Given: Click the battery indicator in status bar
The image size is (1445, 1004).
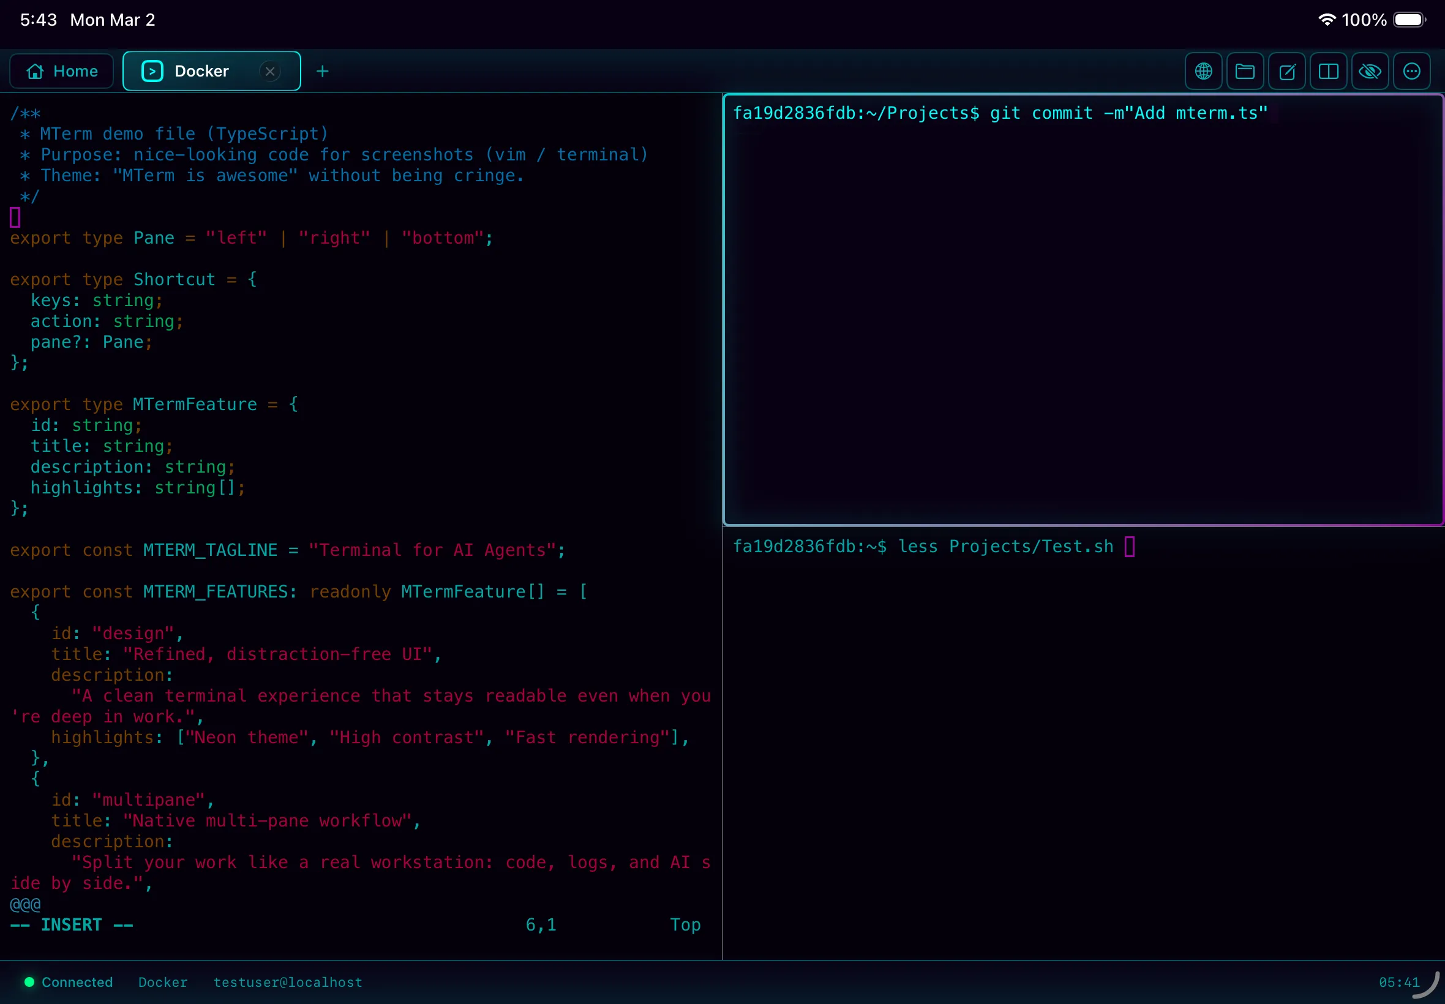Looking at the screenshot, I should coord(1408,20).
